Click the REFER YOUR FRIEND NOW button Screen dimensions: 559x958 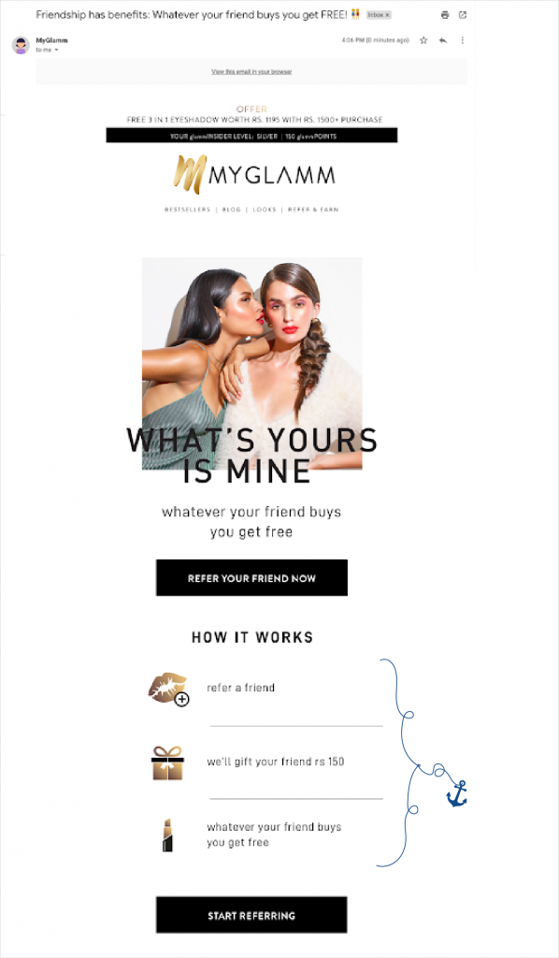[251, 578]
